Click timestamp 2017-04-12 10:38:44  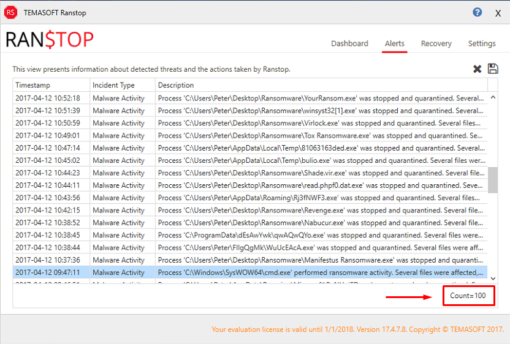click(48, 247)
